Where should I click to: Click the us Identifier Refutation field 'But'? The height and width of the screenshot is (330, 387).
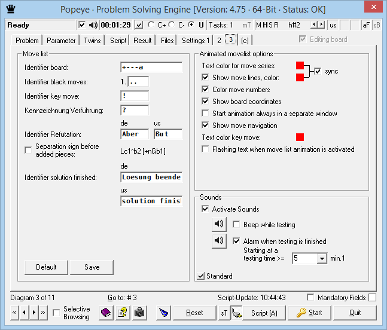(x=168, y=134)
